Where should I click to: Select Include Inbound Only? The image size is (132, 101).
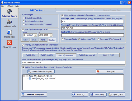(x=23, y=18)
